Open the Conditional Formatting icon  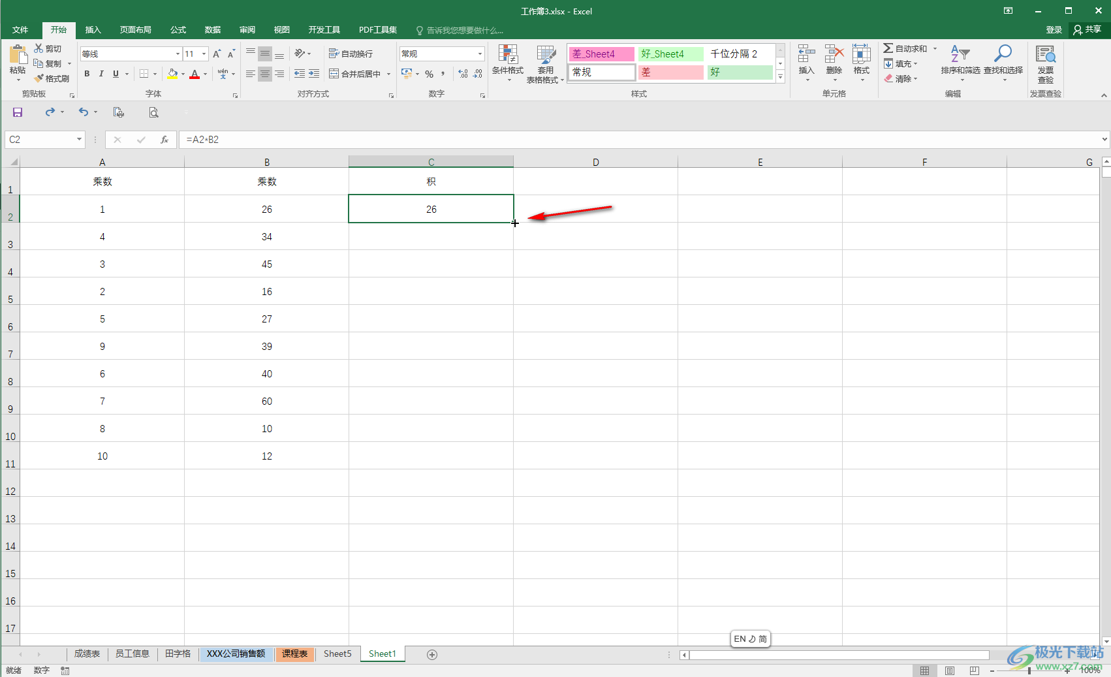tap(508, 55)
